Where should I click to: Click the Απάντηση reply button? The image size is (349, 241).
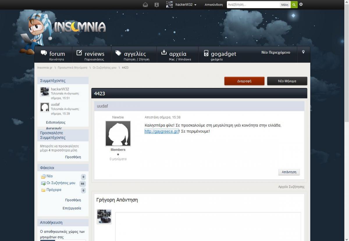tap(289, 172)
